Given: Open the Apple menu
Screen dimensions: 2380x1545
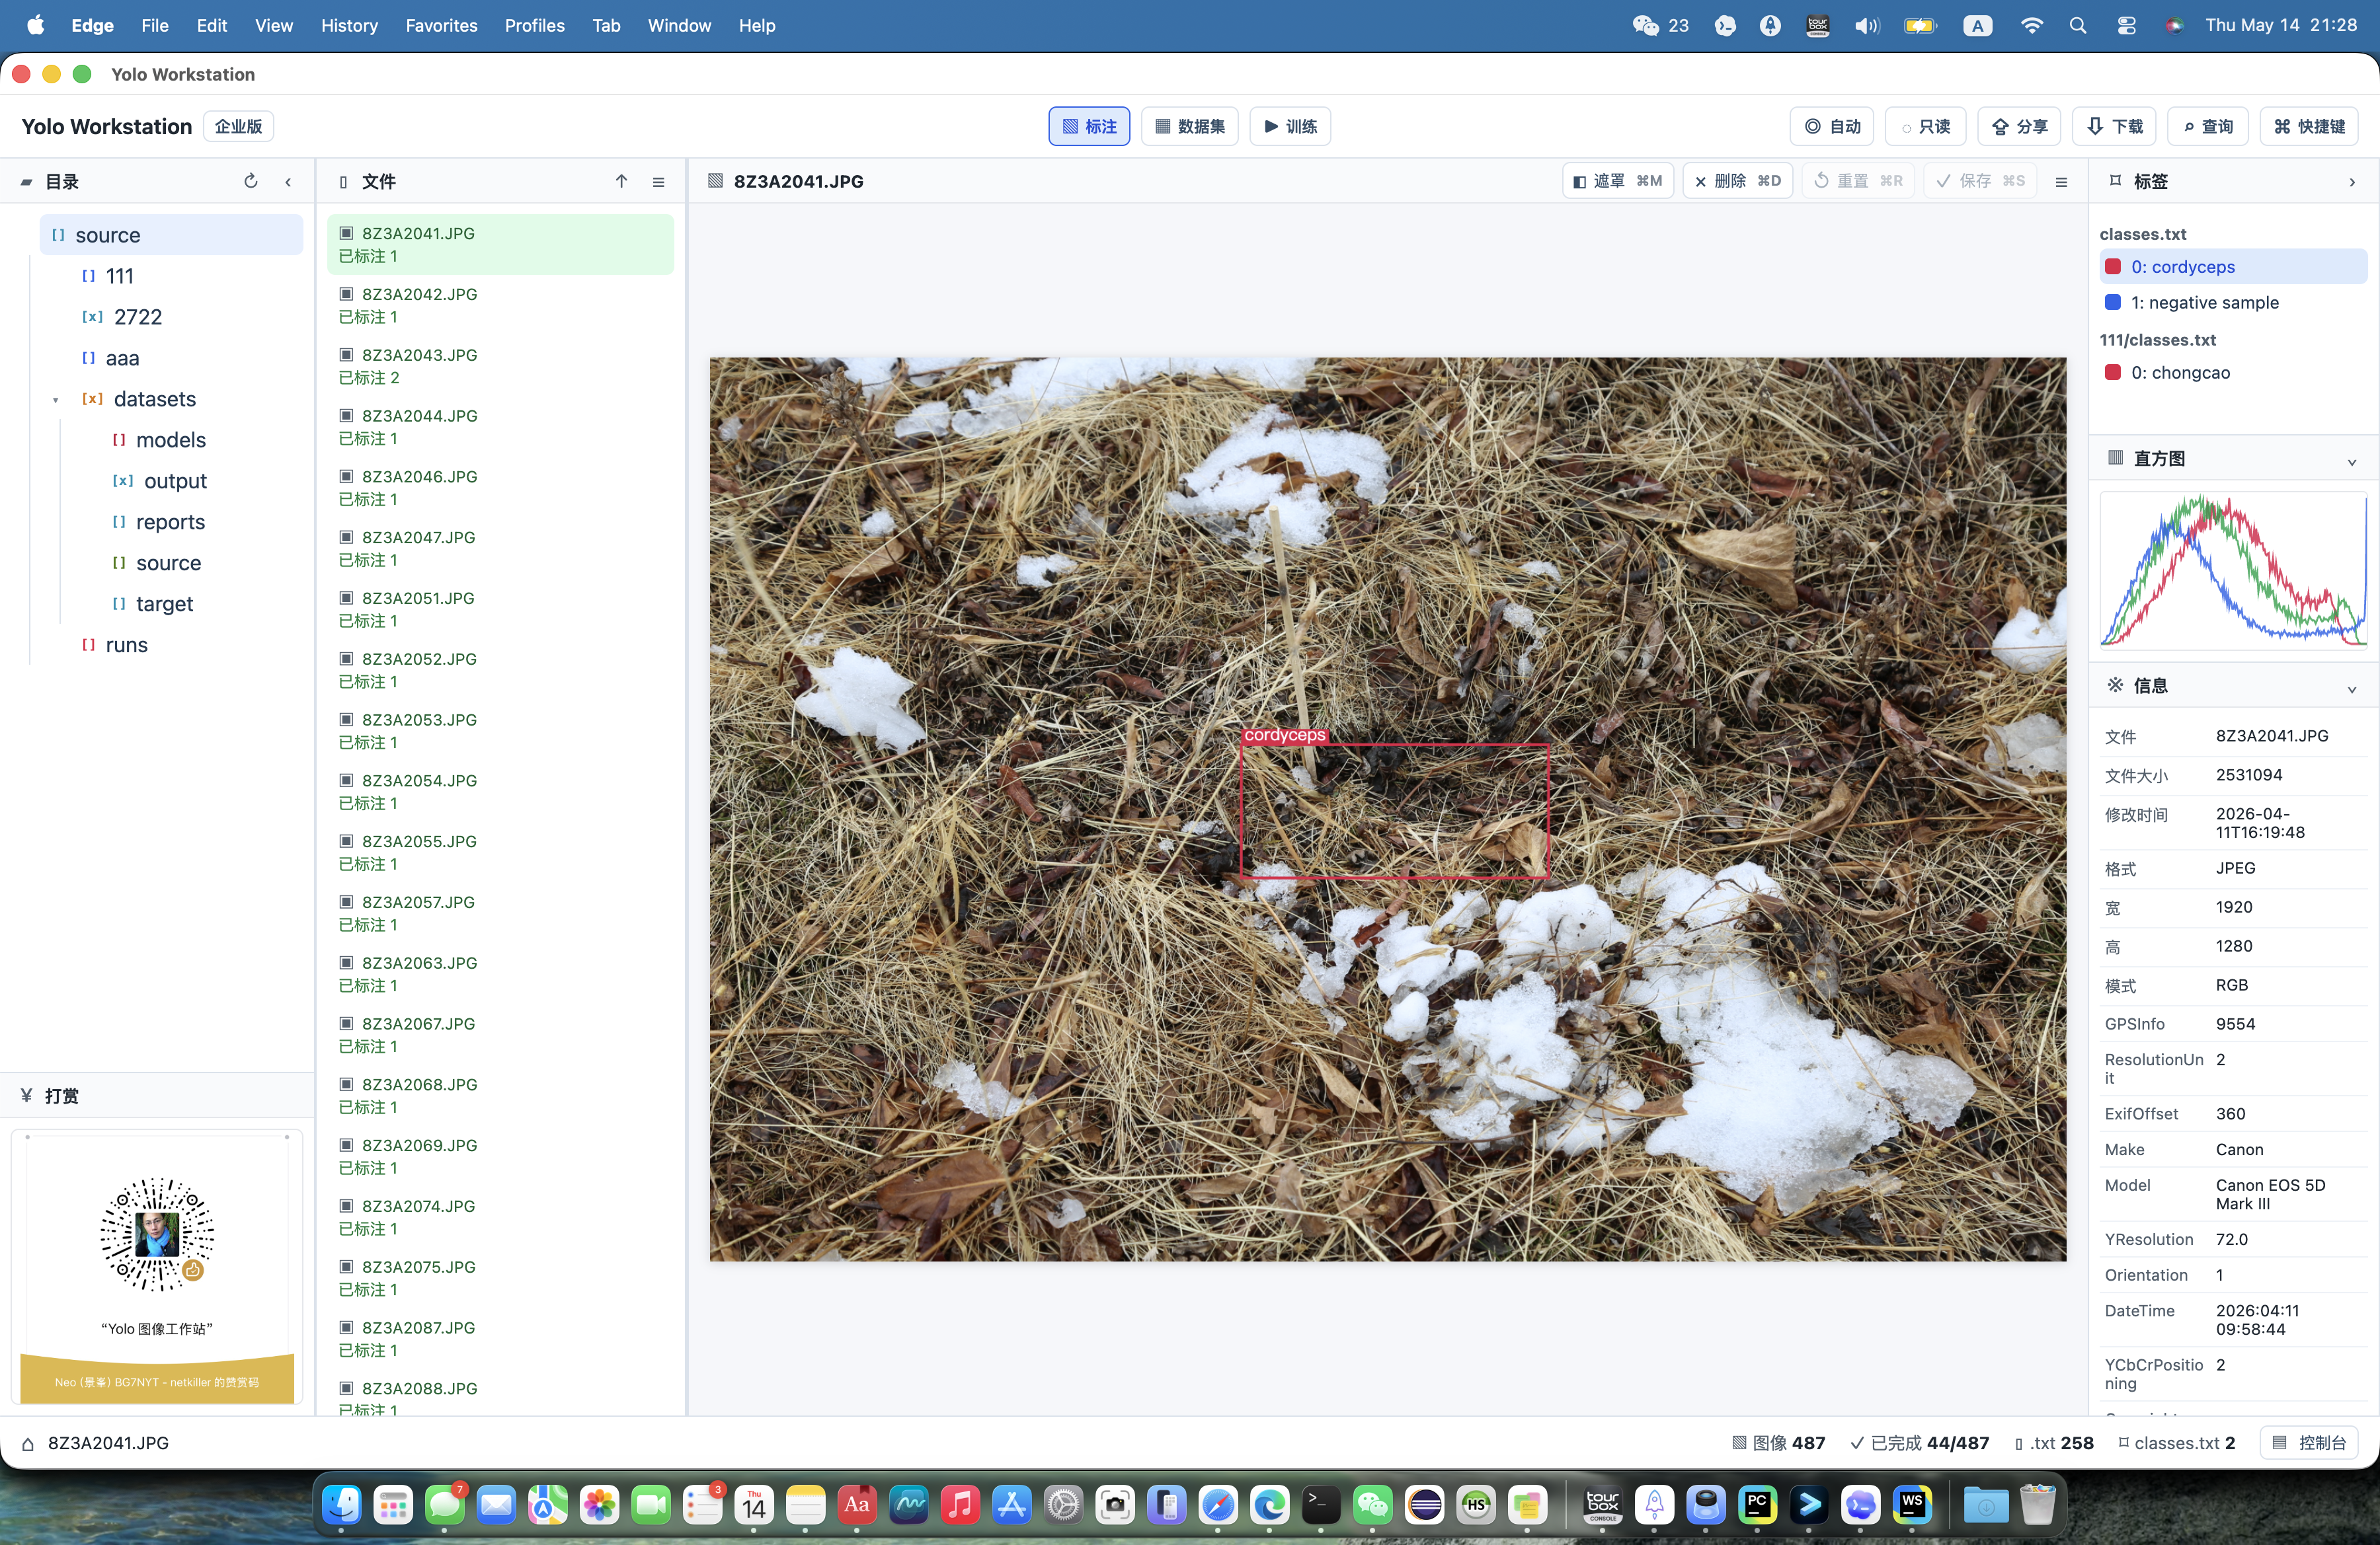Looking at the screenshot, I should [35, 25].
